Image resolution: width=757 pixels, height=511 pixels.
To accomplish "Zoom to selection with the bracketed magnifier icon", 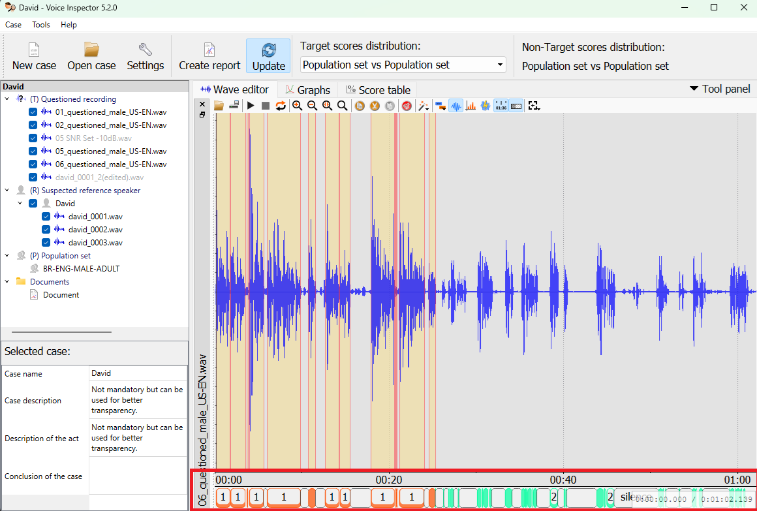I will coord(328,106).
